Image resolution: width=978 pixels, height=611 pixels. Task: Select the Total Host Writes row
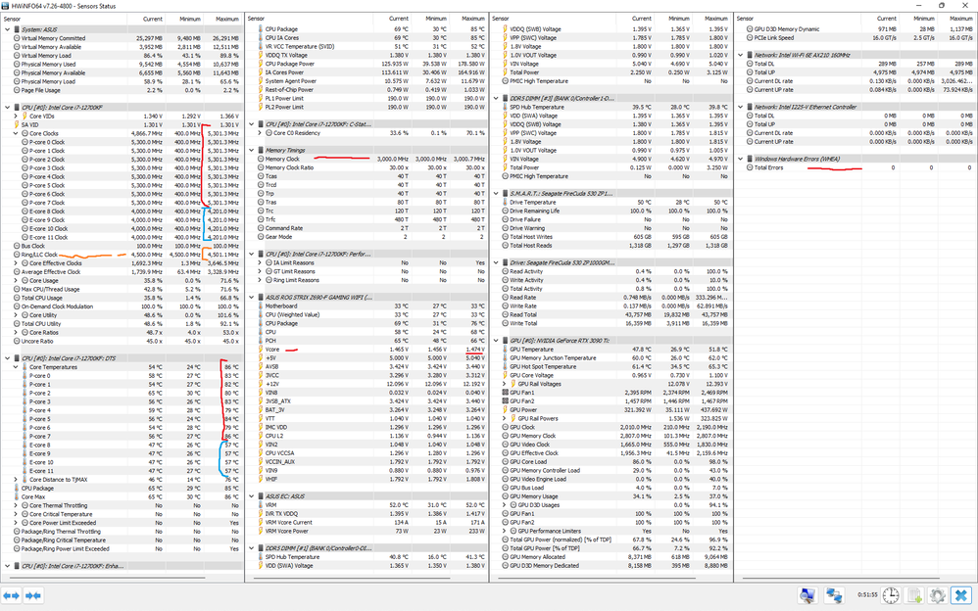click(x=612, y=237)
